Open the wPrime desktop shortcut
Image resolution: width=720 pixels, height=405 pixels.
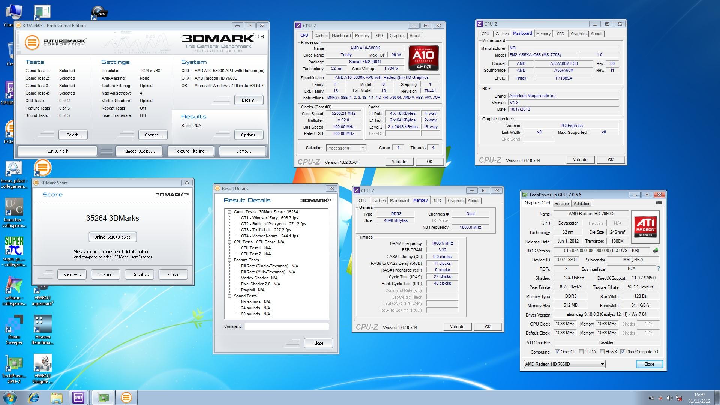[x=14, y=291]
